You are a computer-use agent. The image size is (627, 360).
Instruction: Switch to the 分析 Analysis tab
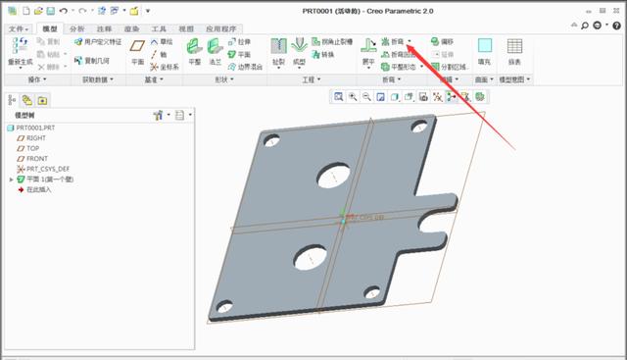pos(76,28)
